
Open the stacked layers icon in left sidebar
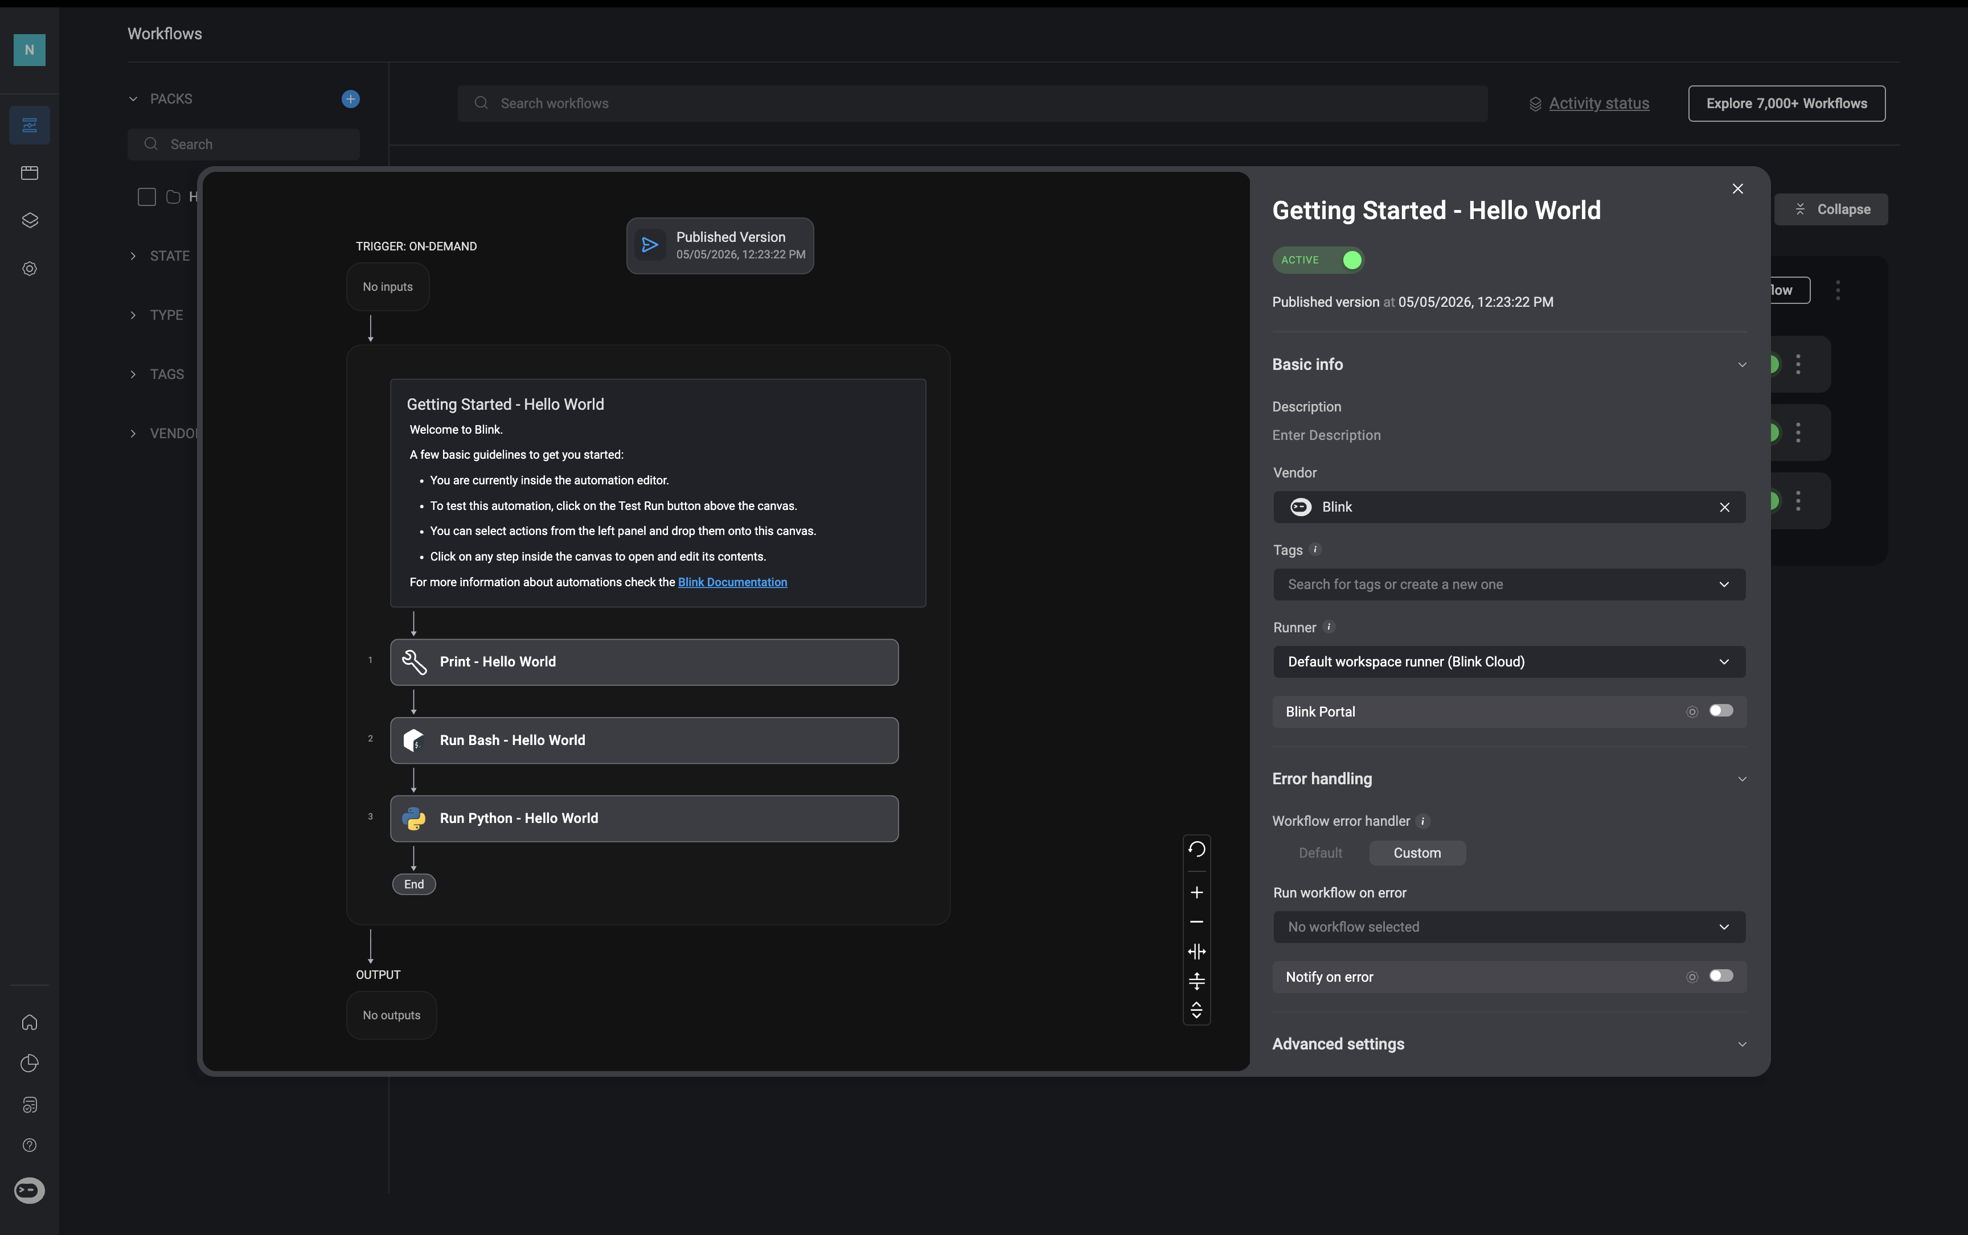click(x=30, y=221)
